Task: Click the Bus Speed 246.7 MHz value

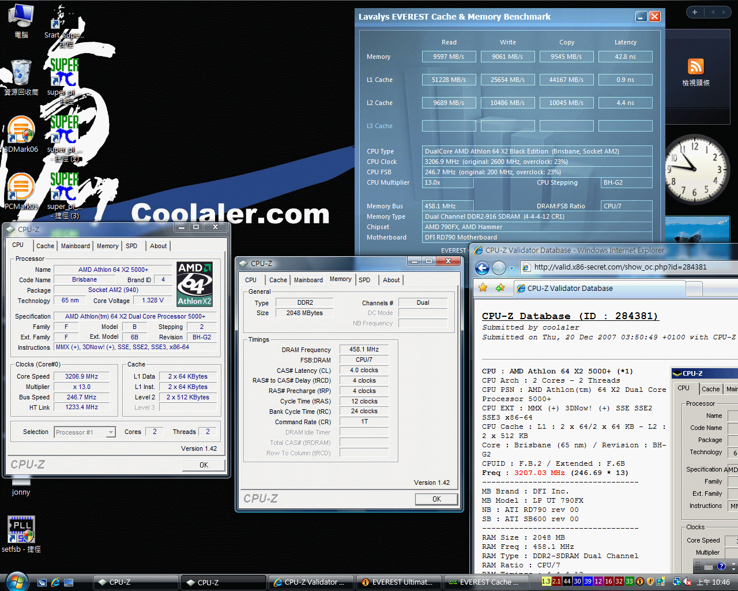Action: (81, 397)
